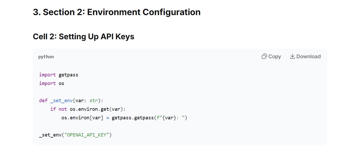The image size is (337, 150).
Task: Click the f-string "{var}: " argument
Action: click(x=171, y=118)
